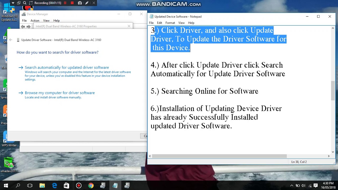
Task: Switch to Device Manager taskbar icon
Action: pos(103,186)
